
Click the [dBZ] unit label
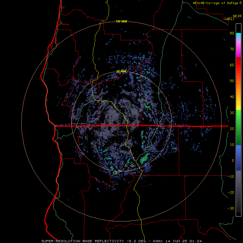(229, 19)
